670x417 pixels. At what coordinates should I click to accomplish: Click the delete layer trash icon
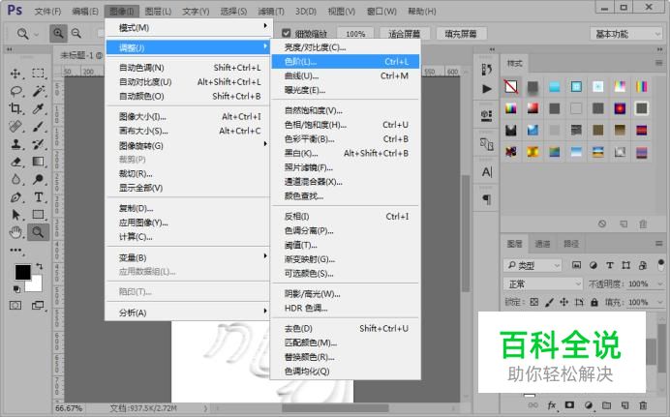click(643, 405)
